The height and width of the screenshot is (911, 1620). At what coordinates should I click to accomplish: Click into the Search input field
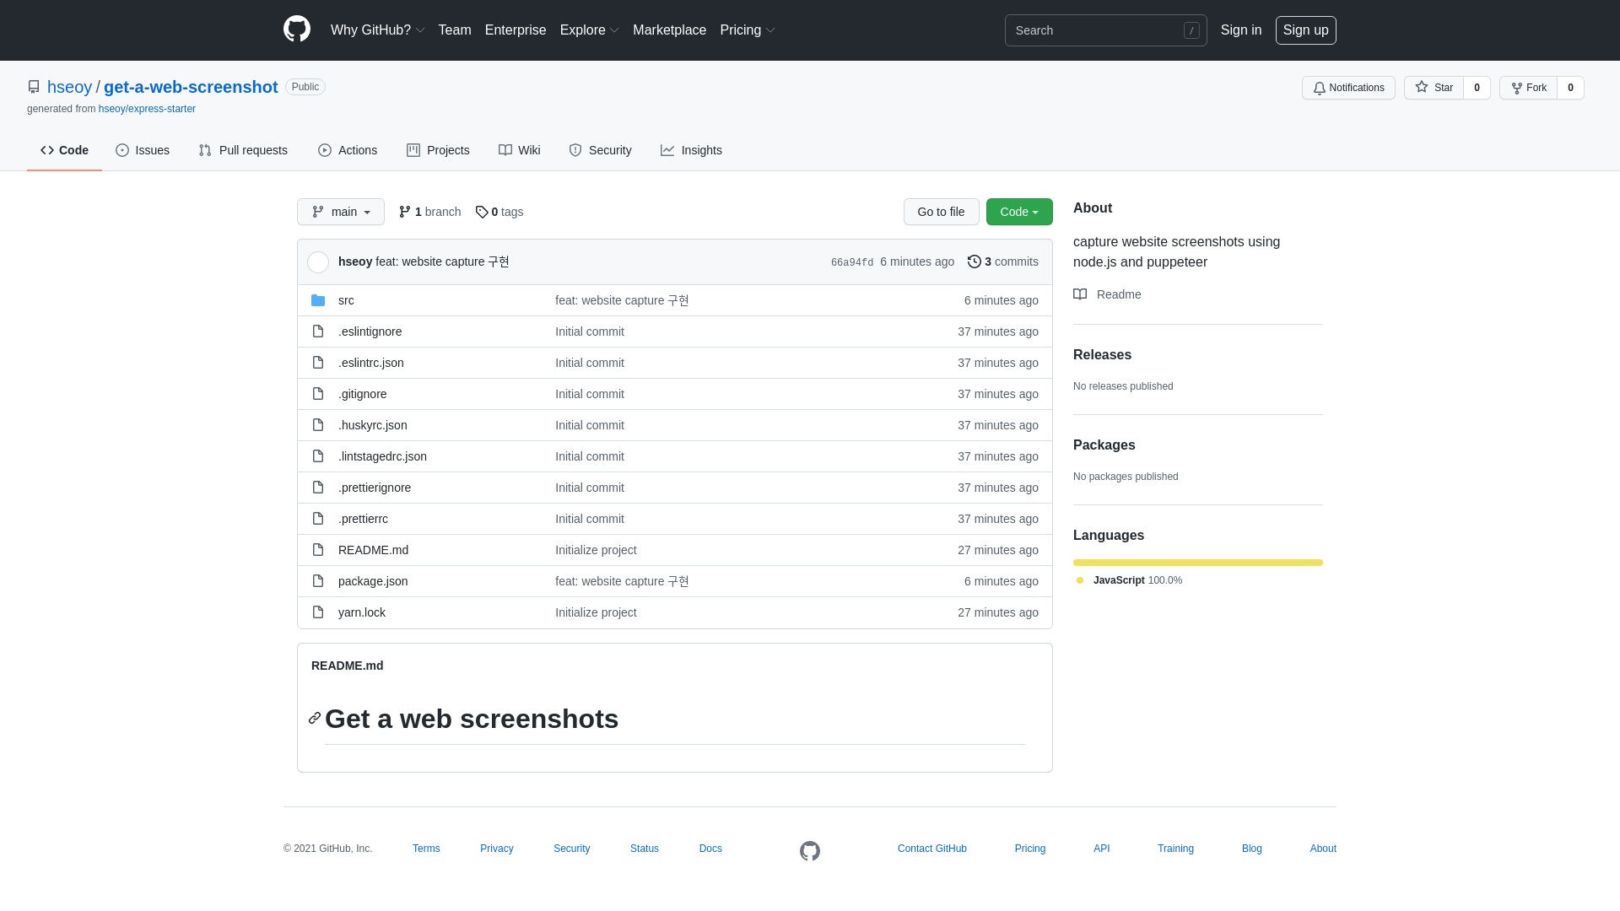coord(1095,30)
